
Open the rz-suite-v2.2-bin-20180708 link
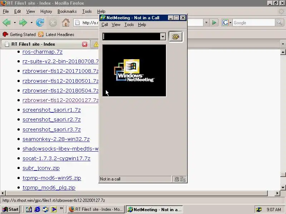pyautogui.click(x=60, y=61)
